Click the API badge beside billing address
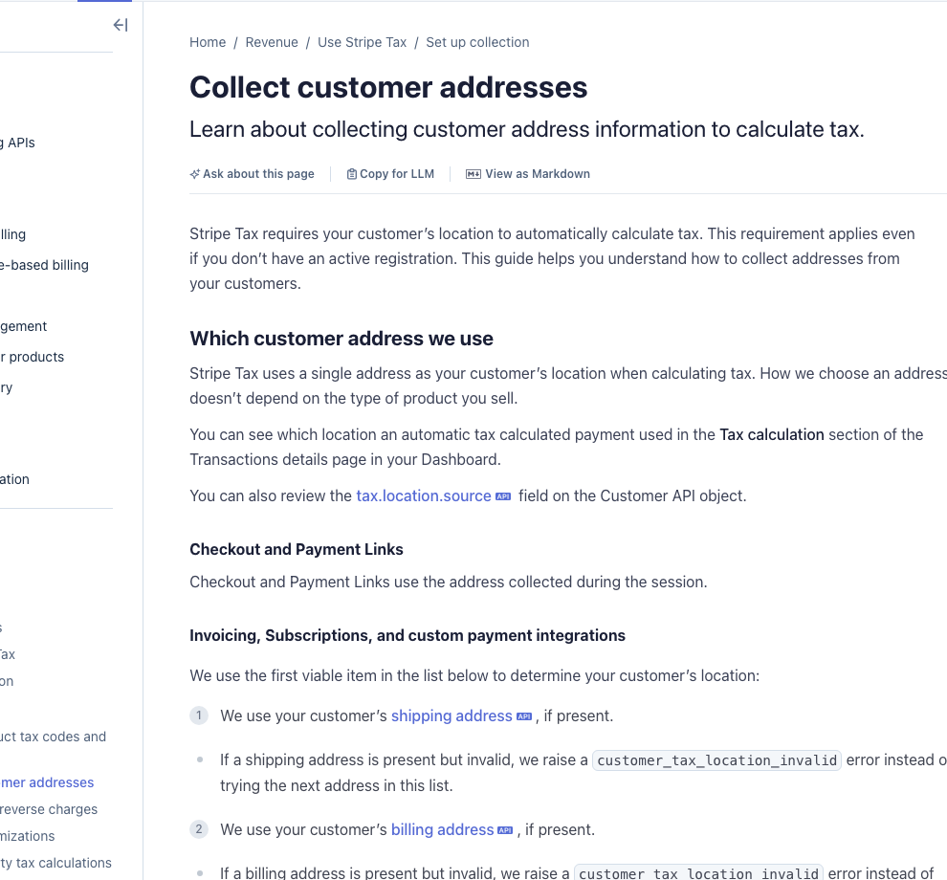The height and width of the screenshot is (880, 947). (x=504, y=829)
